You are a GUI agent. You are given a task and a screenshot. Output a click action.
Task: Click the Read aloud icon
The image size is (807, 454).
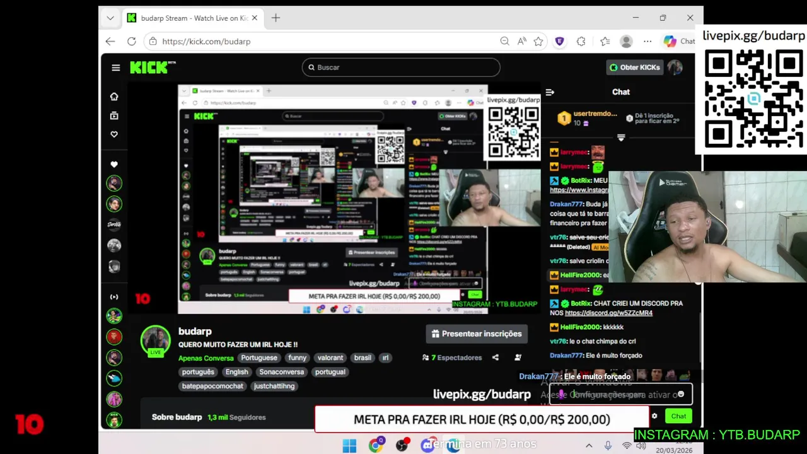[522, 41]
